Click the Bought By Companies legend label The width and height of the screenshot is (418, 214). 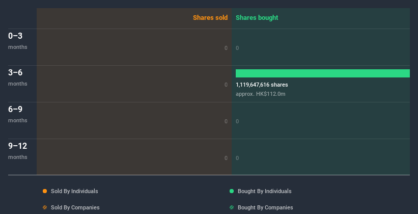265,207
